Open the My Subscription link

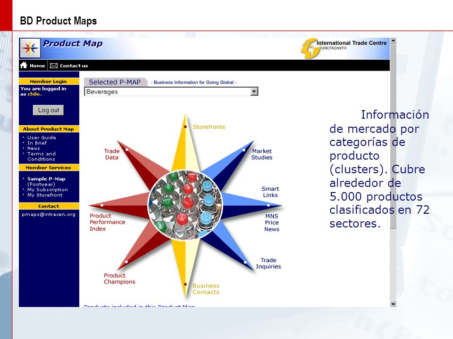click(48, 190)
